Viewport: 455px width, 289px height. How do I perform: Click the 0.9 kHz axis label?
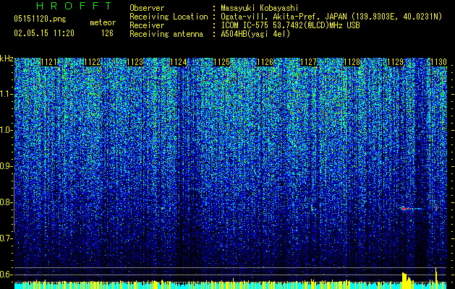[7, 166]
